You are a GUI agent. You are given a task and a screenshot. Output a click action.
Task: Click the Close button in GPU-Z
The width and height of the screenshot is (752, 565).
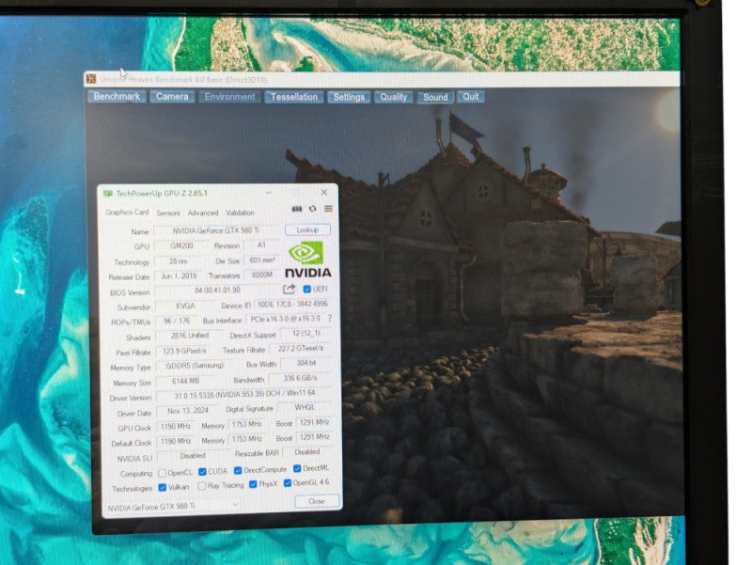tap(317, 501)
